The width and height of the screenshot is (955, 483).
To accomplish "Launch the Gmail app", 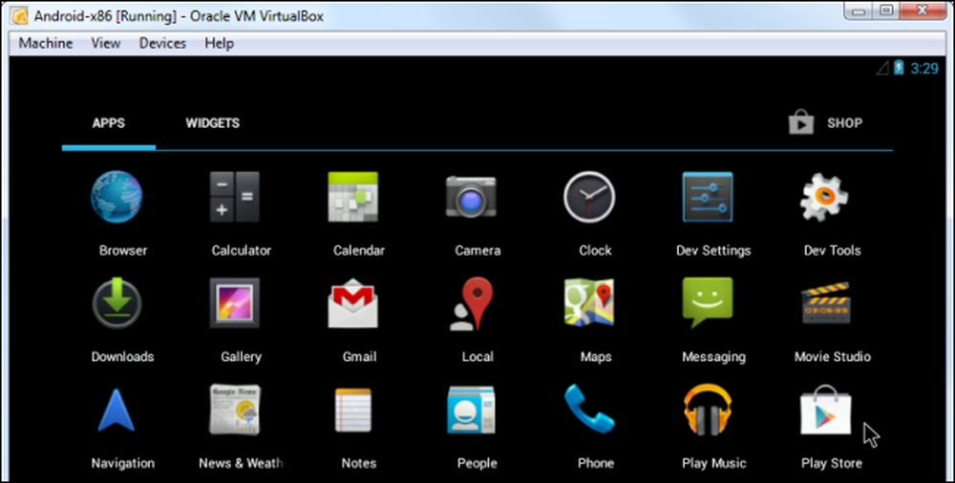I will (x=352, y=303).
